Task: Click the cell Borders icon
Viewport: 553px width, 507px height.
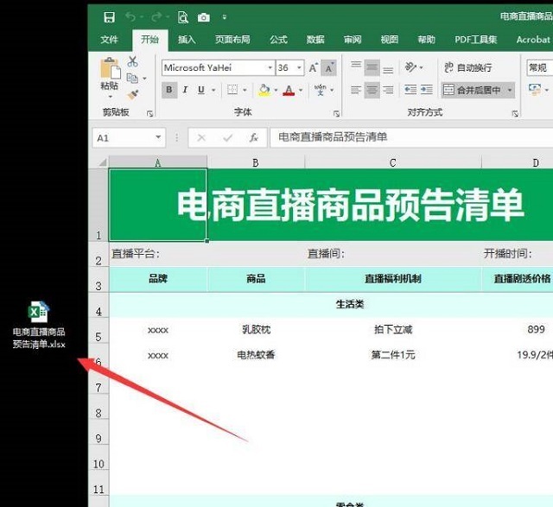Action: tap(232, 90)
